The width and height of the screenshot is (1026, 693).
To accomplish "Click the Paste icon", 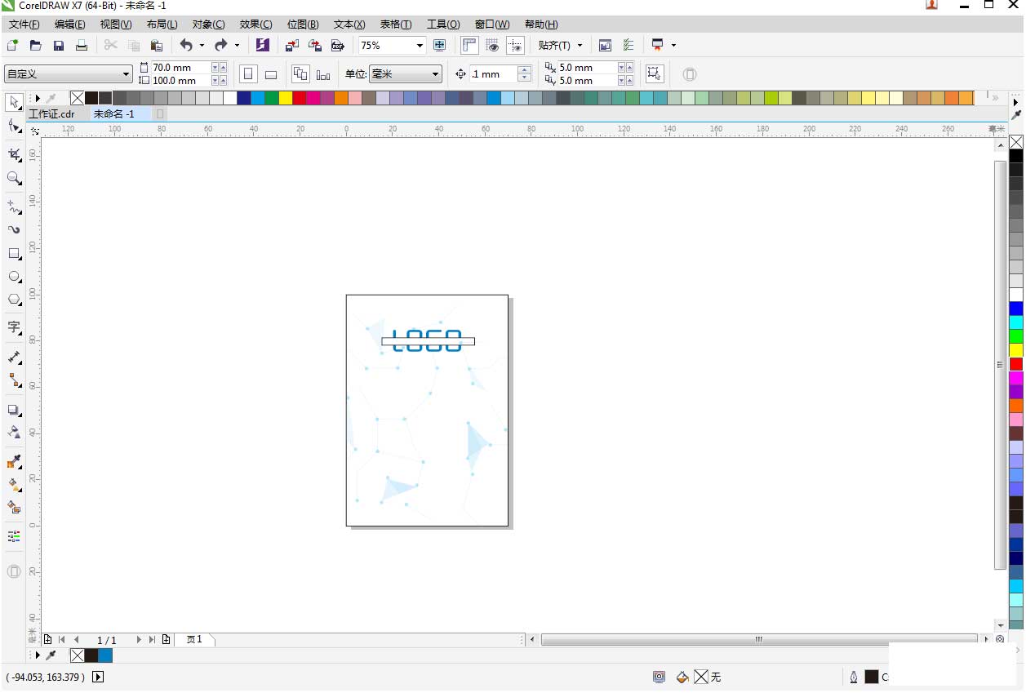I will pos(157,46).
